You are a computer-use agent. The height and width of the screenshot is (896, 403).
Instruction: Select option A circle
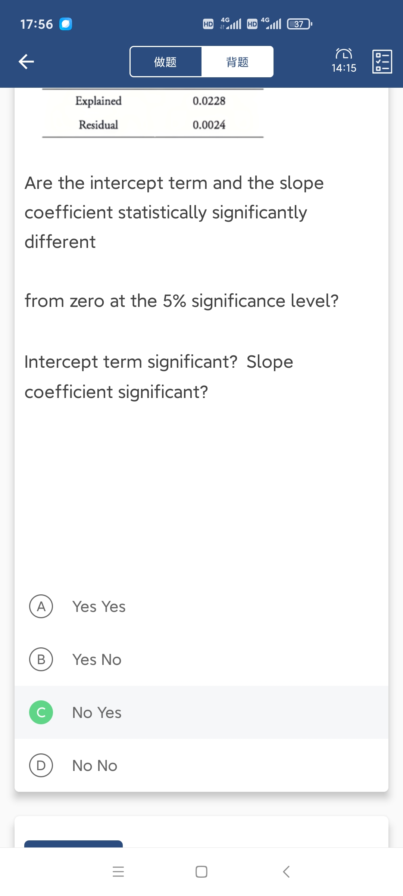pos(41,606)
